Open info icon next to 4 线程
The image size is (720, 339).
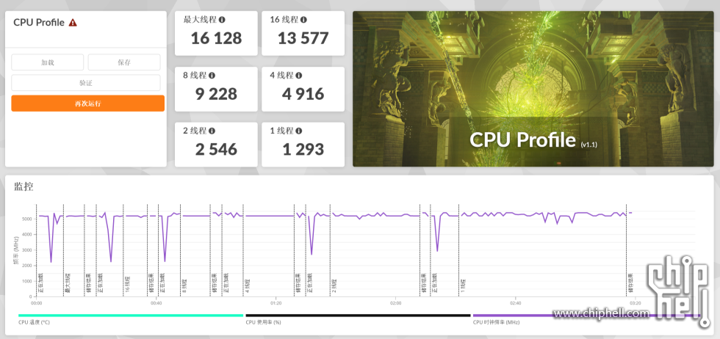(299, 76)
